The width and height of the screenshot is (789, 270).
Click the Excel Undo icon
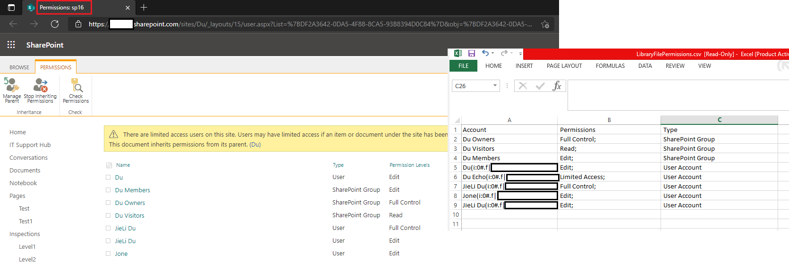pos(485,53)
